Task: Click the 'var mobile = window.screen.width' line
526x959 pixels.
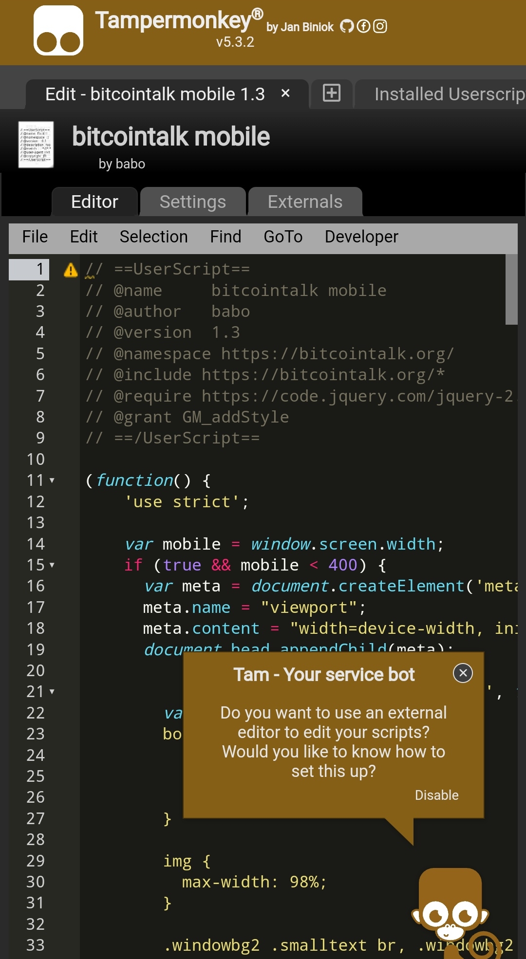Action: [x=284, y=544]
